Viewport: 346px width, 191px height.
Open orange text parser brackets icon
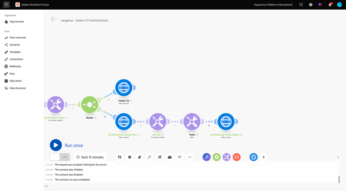coord(237,157)
